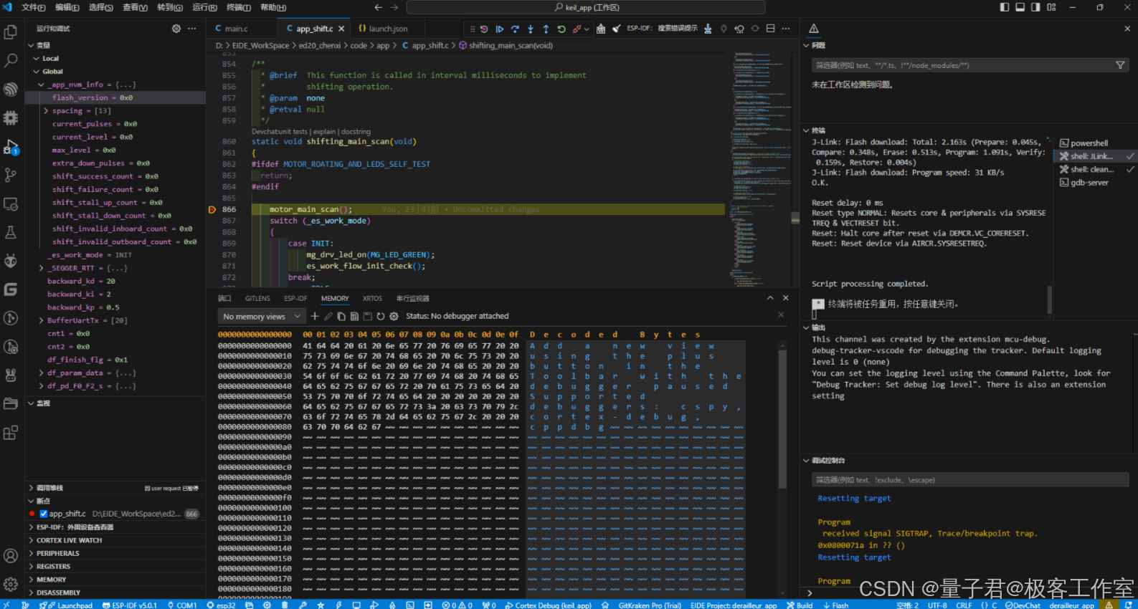Viewport: 1138px width, 609px height.
Task: Switch to the launch.json editor tab
Action: click(x=388, y=29)
